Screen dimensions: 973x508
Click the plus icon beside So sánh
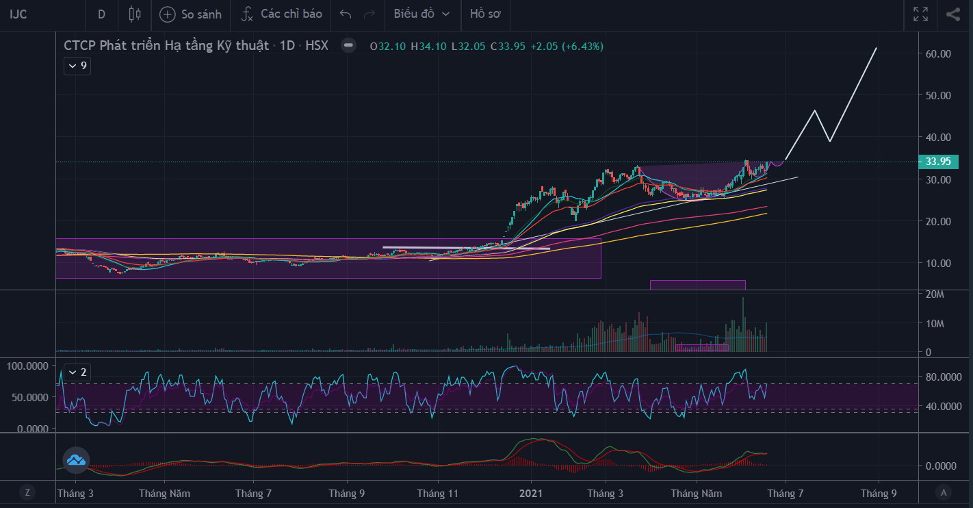(x=168, y=14)
